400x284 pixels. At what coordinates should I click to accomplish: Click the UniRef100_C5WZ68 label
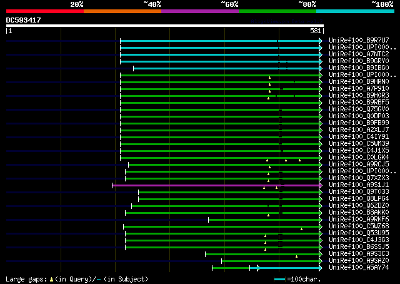pos(359,226)
